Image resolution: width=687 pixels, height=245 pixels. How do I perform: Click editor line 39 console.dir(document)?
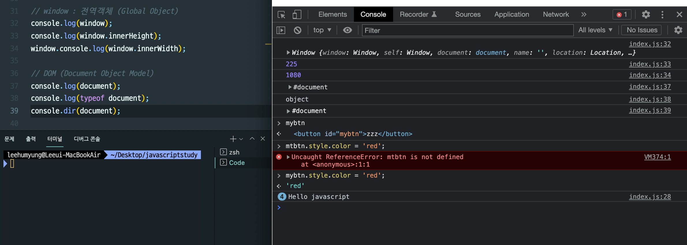(76, 111)
